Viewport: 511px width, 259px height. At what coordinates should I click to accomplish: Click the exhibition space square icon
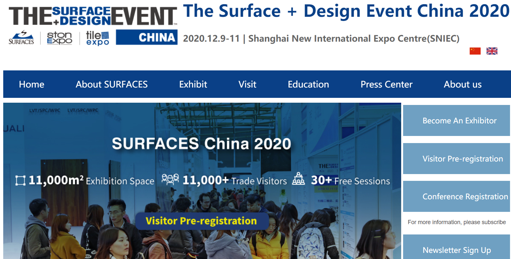[x=20, y=181]
